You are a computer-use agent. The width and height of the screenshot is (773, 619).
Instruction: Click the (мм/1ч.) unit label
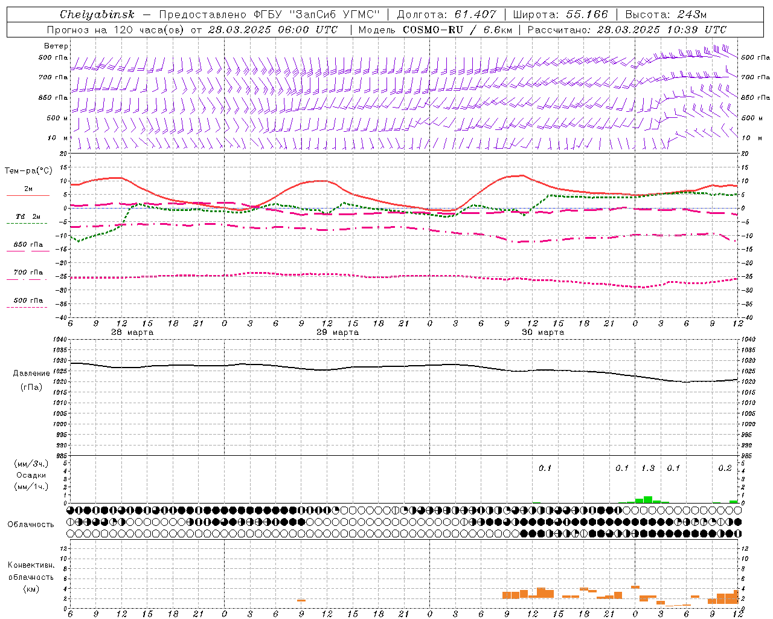coord(31,487)
